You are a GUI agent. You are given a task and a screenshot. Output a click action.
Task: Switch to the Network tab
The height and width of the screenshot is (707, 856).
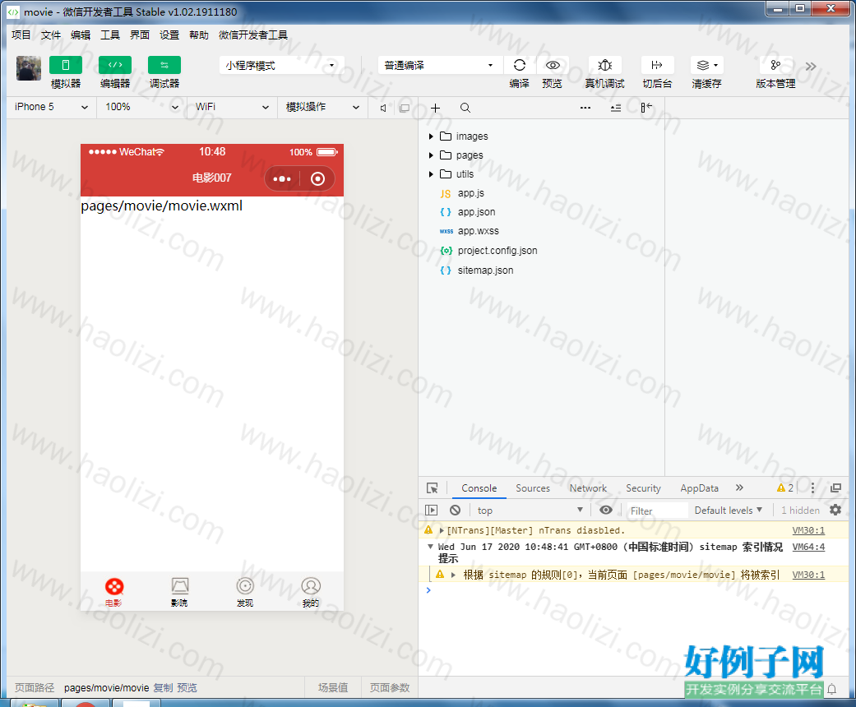pyautogui.click(x=588, y=488)
